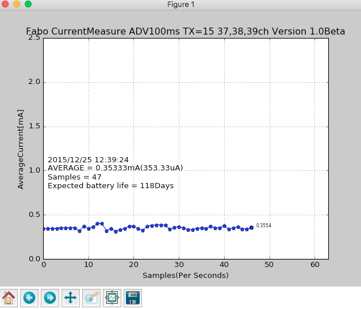Viewport: 361px width, 309px height.
Task: Click the Expected battery life text
Action: [110, 186]
